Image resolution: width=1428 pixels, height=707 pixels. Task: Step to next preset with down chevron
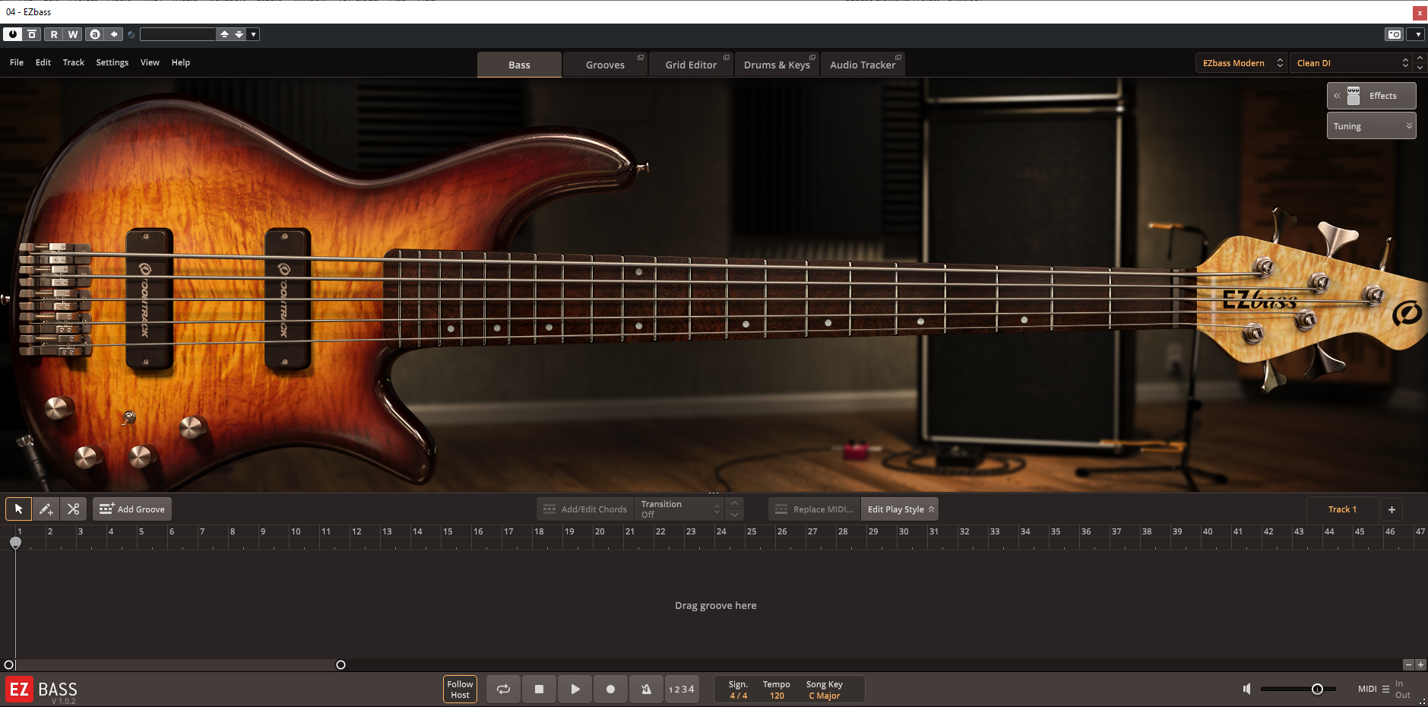[x=1420, y=68]
